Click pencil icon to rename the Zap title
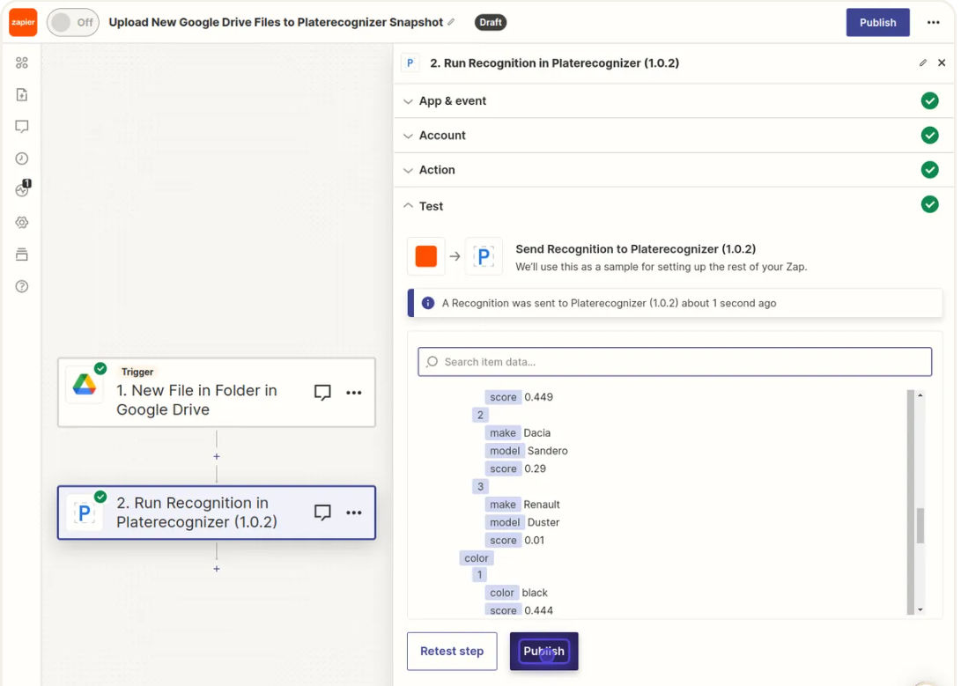961x686 pixels. tap(452, 23)
